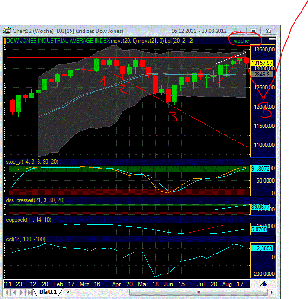Viewport: 308px width, 299px height.
Task: Close the Chart12 chart window
Action: coord(269,31)
